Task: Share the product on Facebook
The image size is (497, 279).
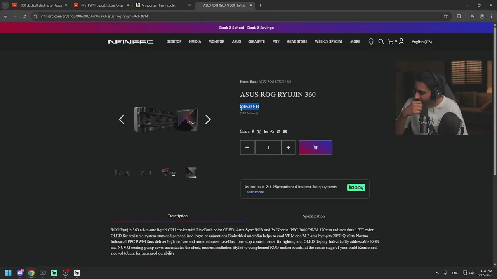Action: point(253,132)
